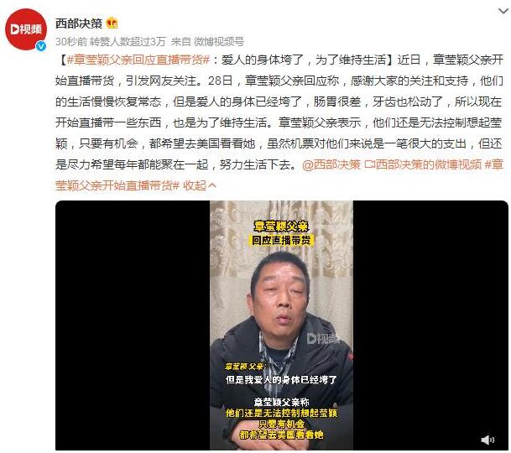Click the @西部决策 mention in the post
This screenshot has height=453, width=511.
[331, 164]
